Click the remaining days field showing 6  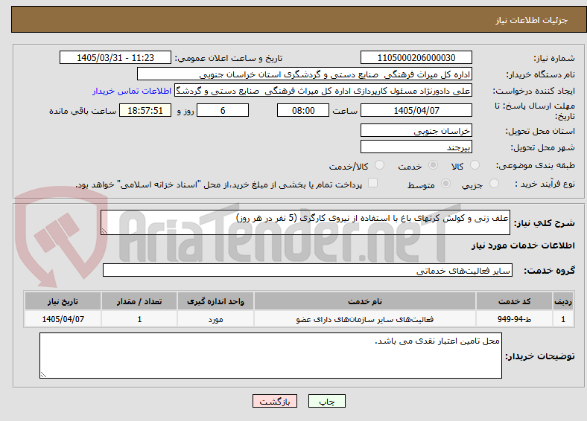(223, 110)
